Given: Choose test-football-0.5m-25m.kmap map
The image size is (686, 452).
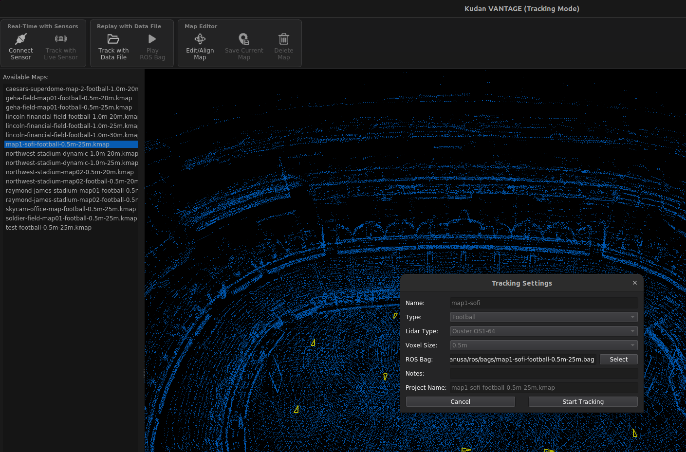Looking at the screenshot, I should pos(49,228).
